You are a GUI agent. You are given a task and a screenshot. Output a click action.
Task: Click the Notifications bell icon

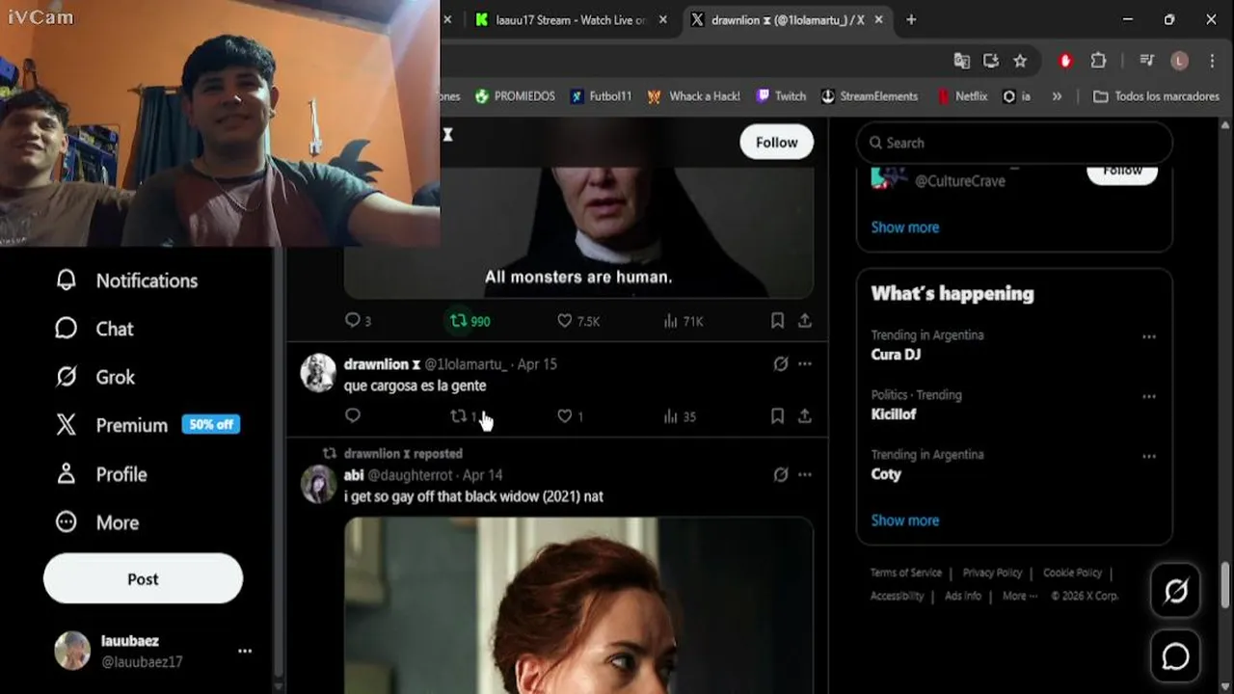[x=66, y=280]
